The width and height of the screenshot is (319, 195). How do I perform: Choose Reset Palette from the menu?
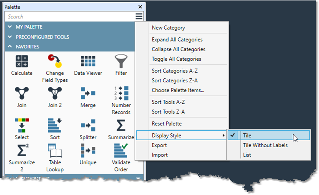[x=167, y=124]
